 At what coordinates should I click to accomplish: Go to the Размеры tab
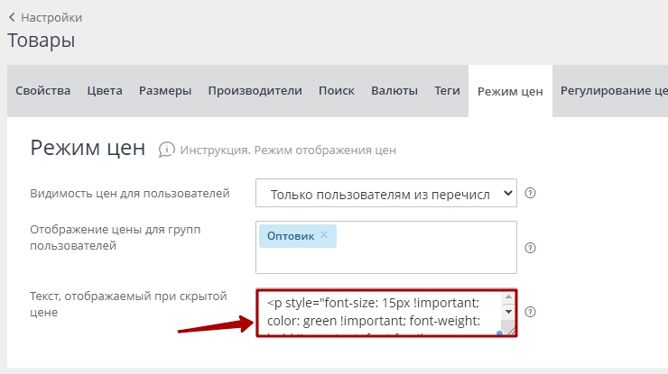(x=165, y=91)
